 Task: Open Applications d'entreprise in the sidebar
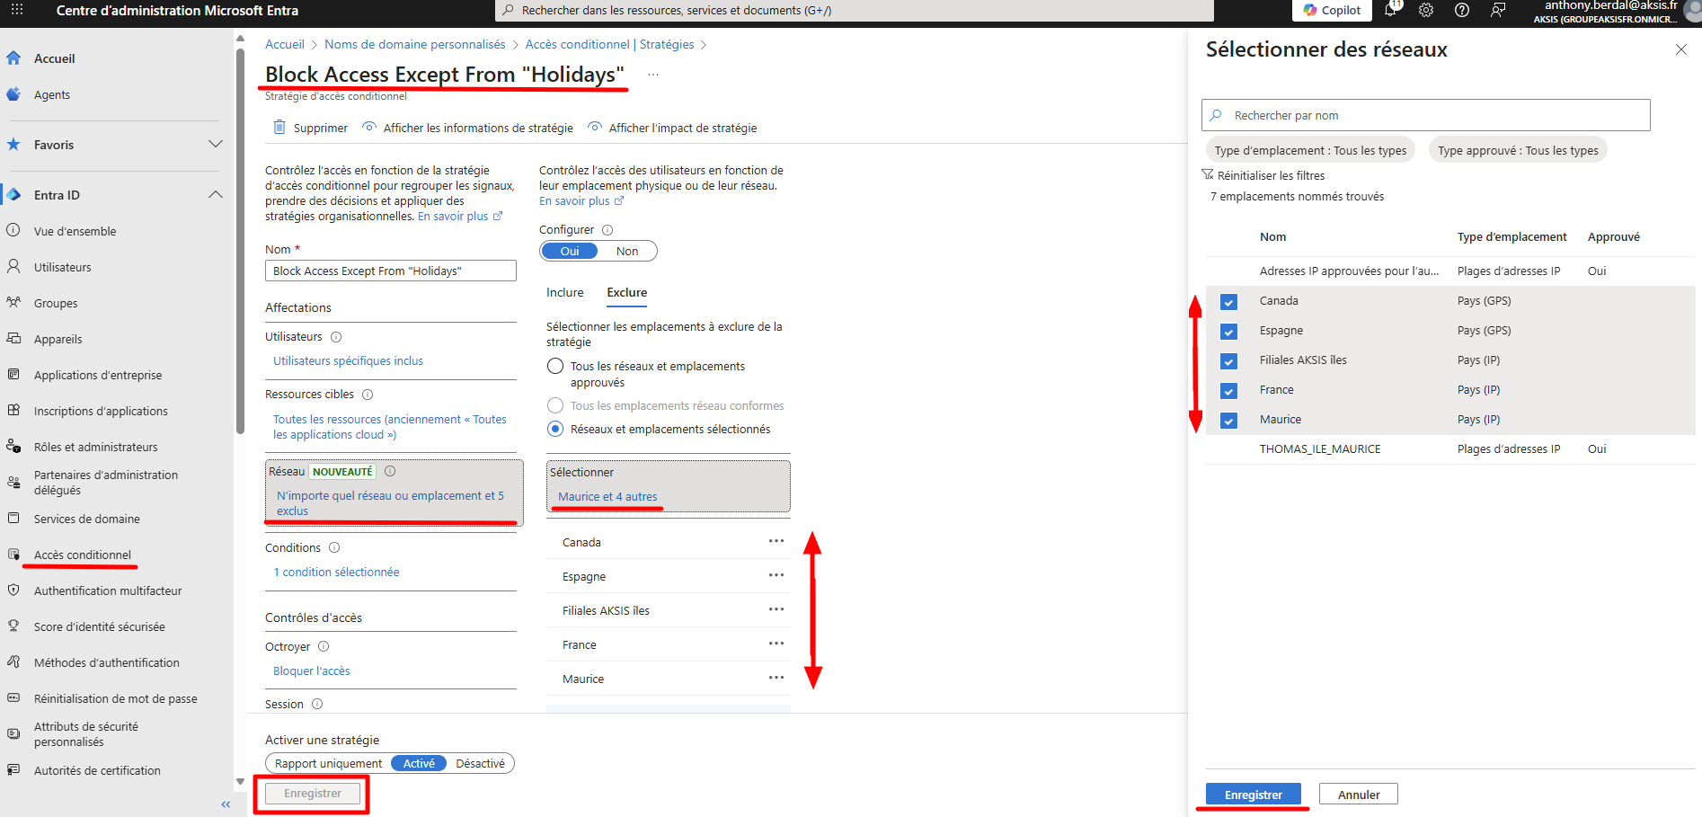pos(98,375)
